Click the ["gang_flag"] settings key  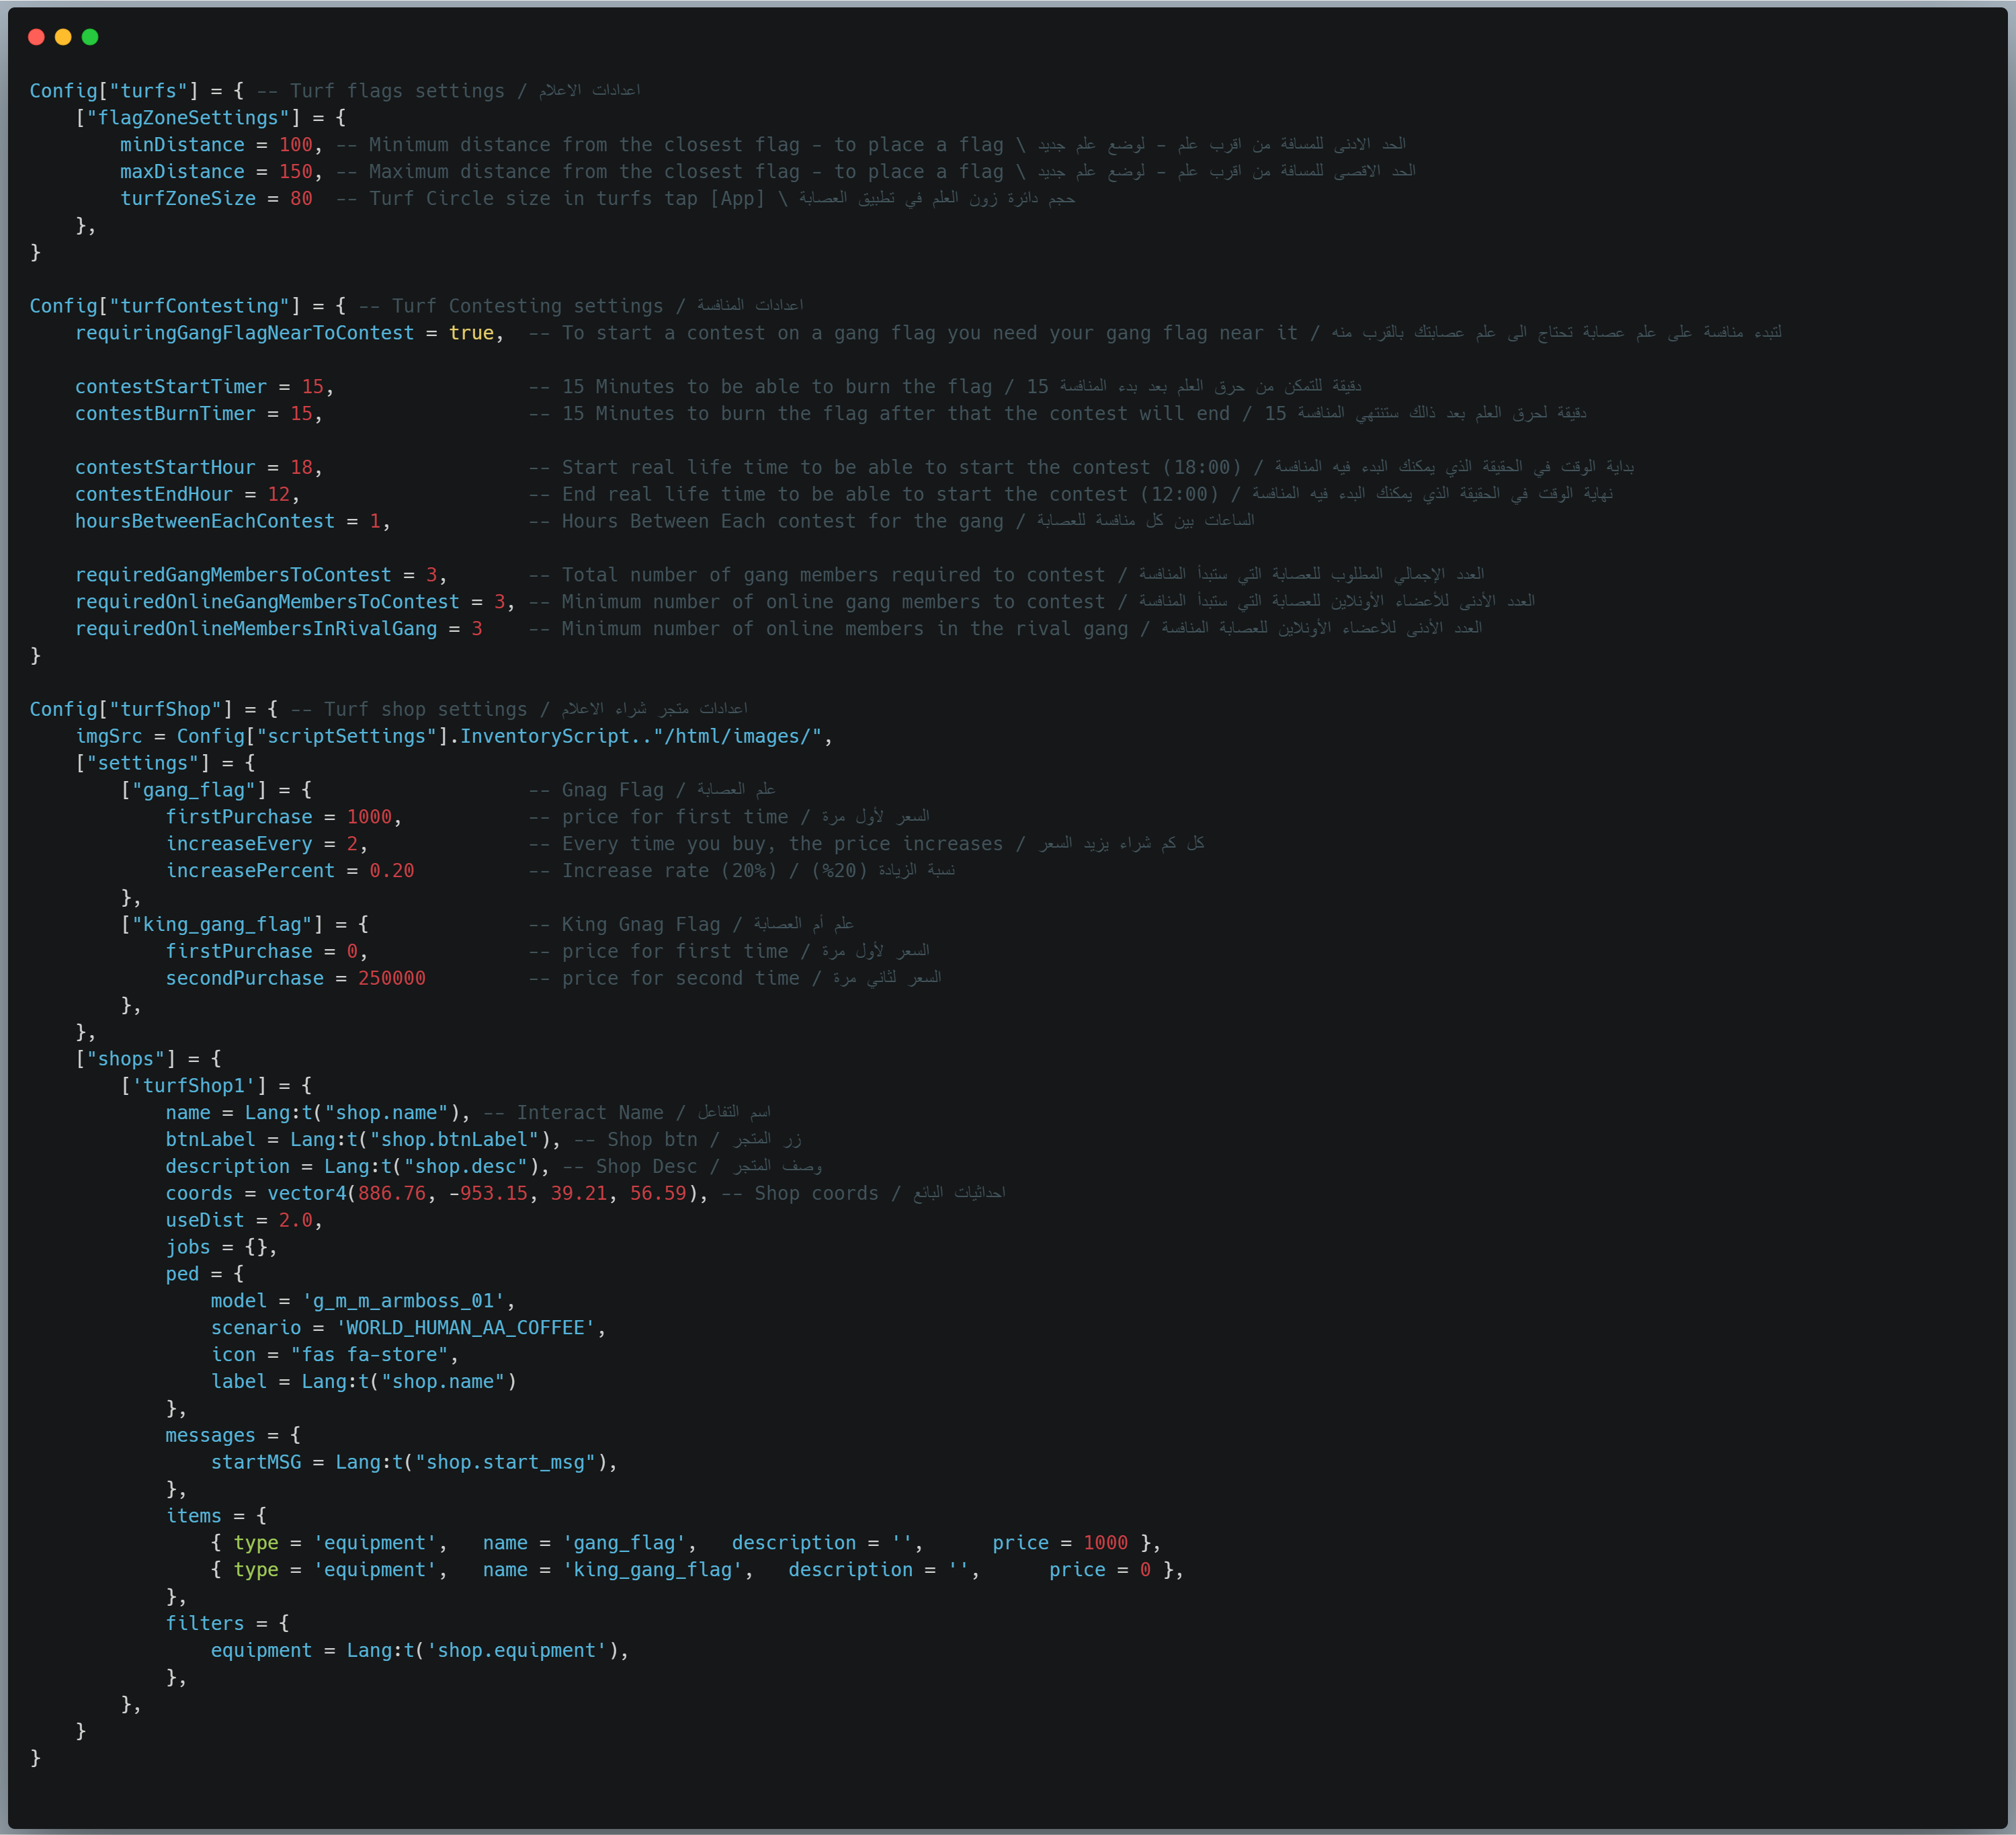193,790
